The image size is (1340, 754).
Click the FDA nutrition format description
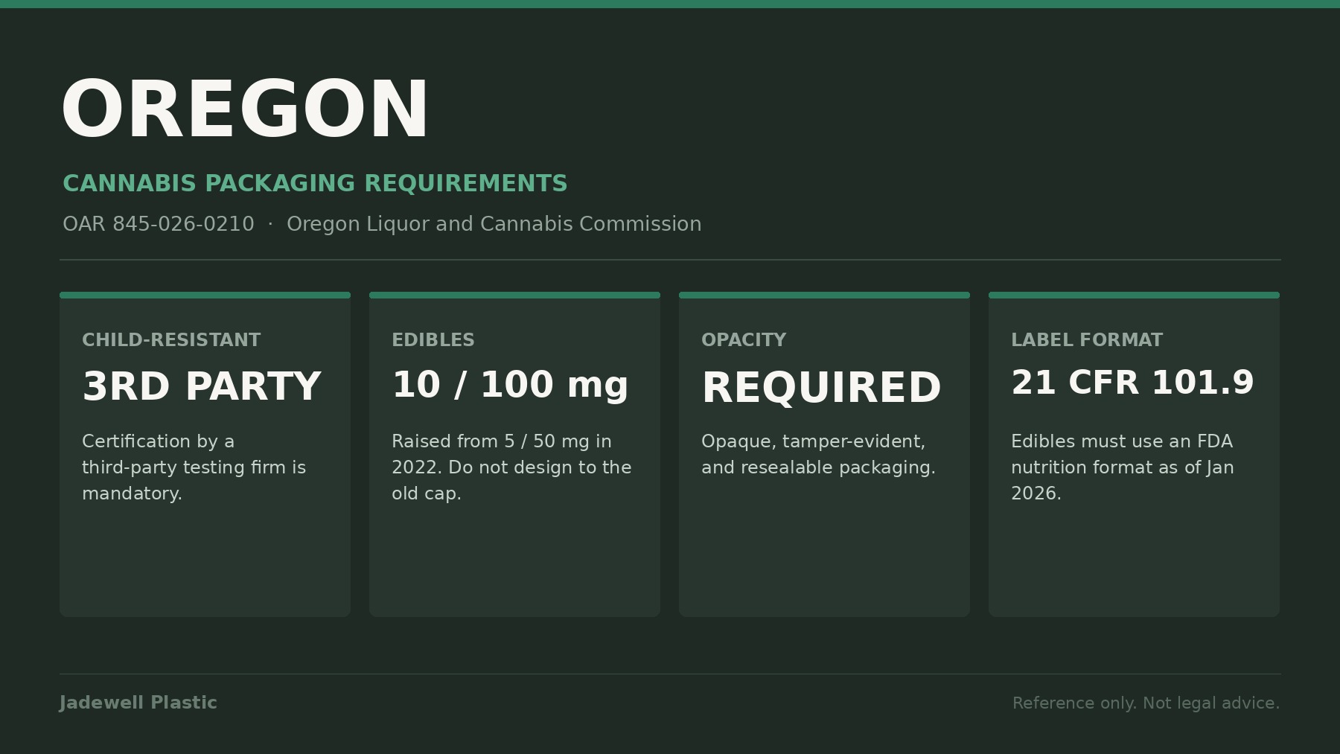pos(1123,467)
